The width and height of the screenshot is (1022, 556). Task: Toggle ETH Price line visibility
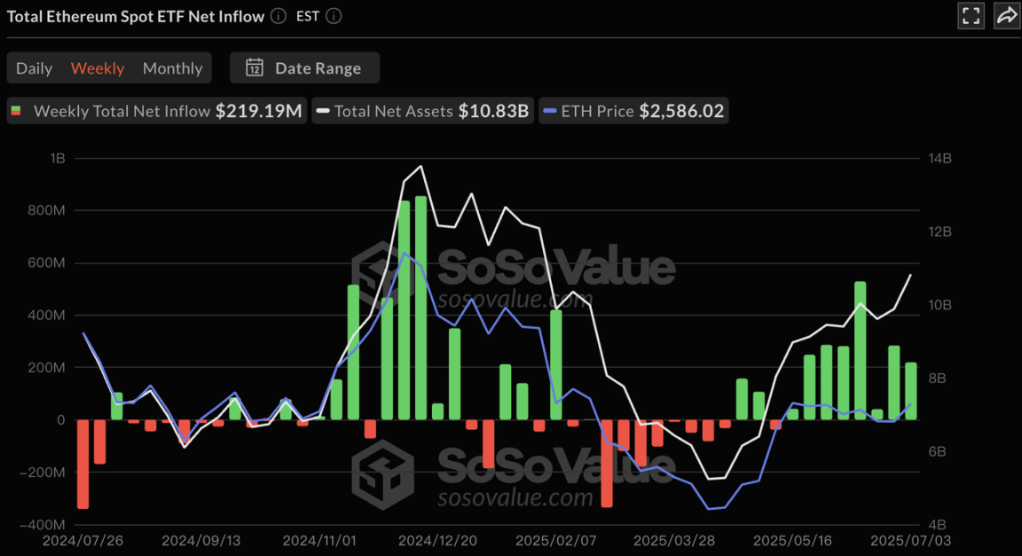[633, 111]
